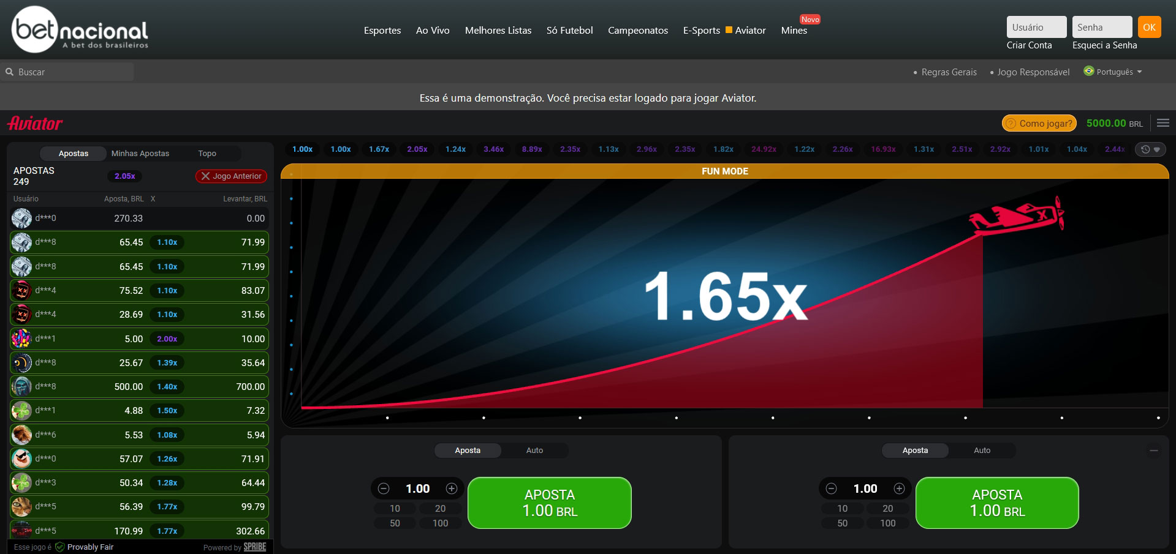1176x554 pixels.
Task: Click the Brazil flag language icon
Action: 1088,71
